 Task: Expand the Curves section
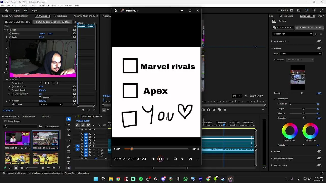(271, 151)
